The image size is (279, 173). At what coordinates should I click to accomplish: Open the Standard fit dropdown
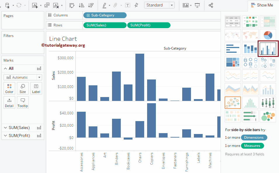tap(159, 5)
